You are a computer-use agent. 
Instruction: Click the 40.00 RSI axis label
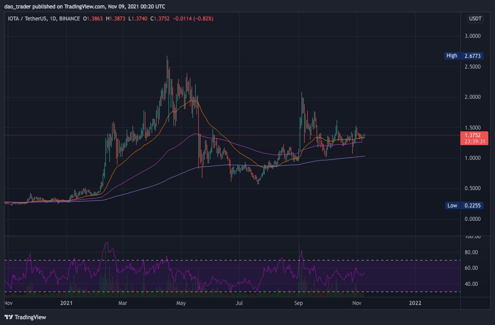(x=471, y=284)
